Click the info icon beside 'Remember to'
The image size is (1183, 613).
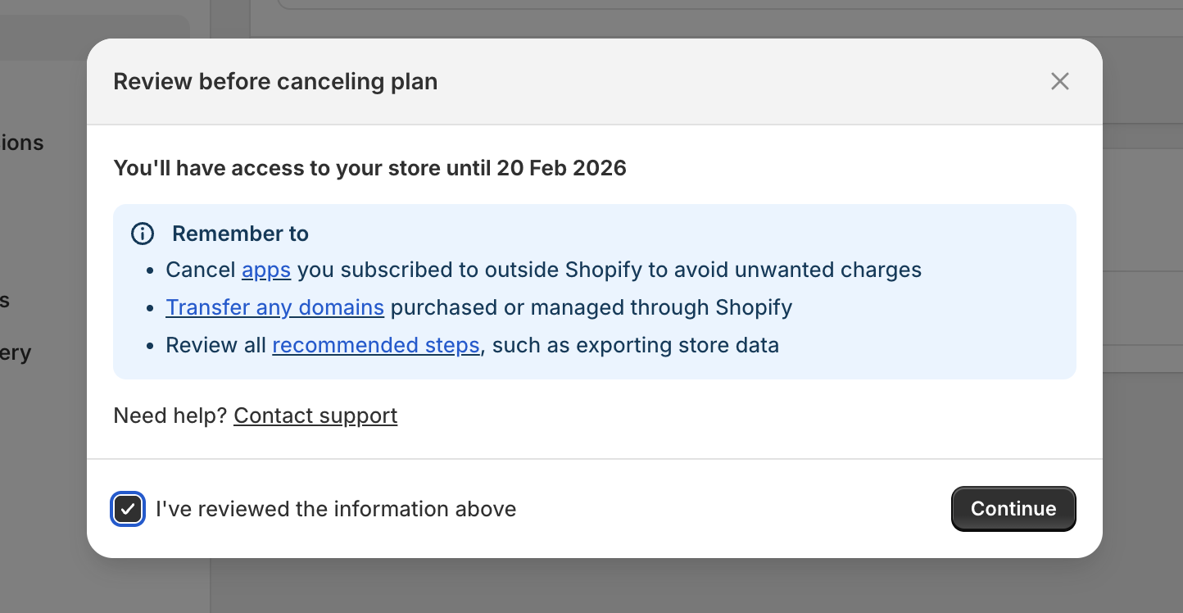[x=142, y=234]
